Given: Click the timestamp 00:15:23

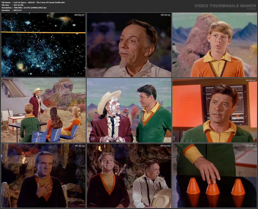Looking at the screenshot, I should click(x=251, y=15).
